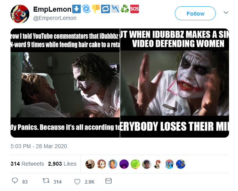Image resolution: width=238 pixels, height=191 pixels.
Task: Open the tweet options chevron dropdown
Action: (x=226, y=12)
